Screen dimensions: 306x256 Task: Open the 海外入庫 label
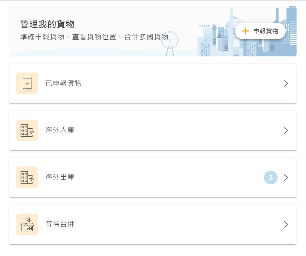(60, 130)
